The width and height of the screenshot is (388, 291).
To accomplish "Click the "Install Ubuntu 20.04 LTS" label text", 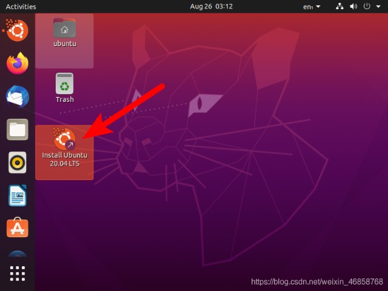I will coord(65,159).
